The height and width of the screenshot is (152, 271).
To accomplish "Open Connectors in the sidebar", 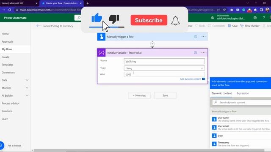I will [x=8, y=72].
